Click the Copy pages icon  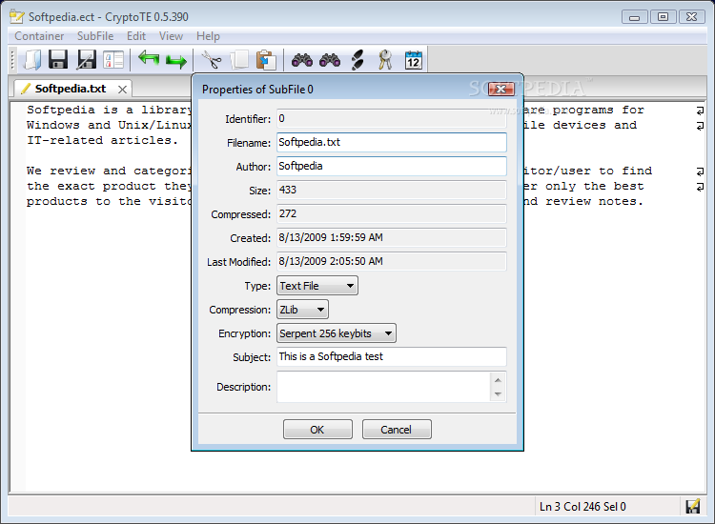point(239,60)
